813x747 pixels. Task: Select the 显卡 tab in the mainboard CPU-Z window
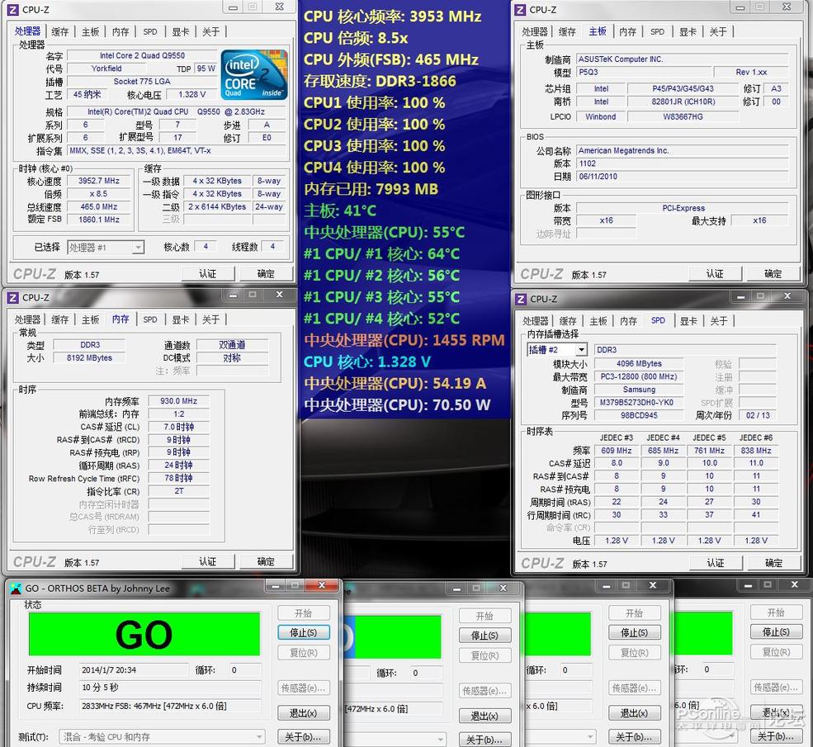[688, 31]
